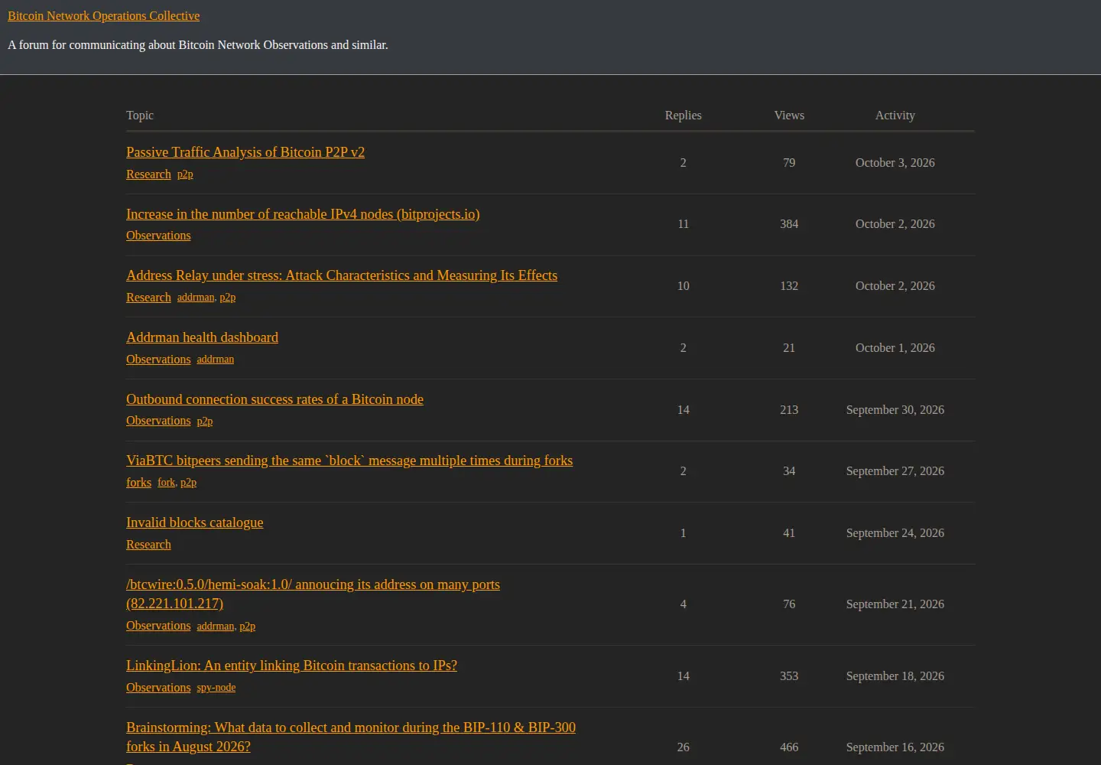Open Brainstorming BIP-110 & BIP-300 forks topic
The width and height of the screenshot is (1101, 765).
(351, 737)
